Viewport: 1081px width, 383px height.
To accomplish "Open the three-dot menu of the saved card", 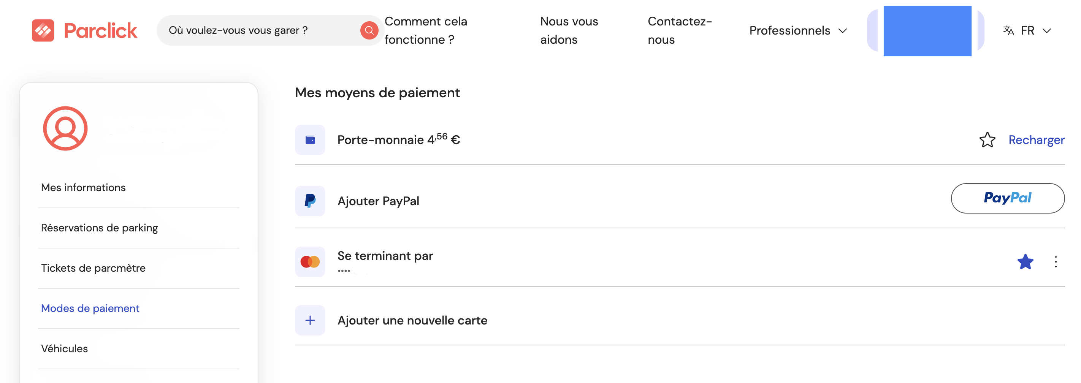I will point(1056,261).
